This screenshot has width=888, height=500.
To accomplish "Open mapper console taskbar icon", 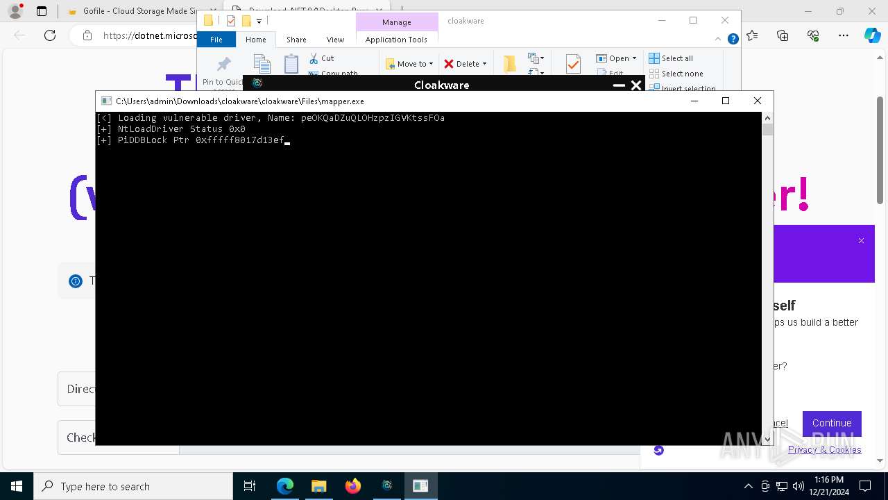I will point(420,486).
